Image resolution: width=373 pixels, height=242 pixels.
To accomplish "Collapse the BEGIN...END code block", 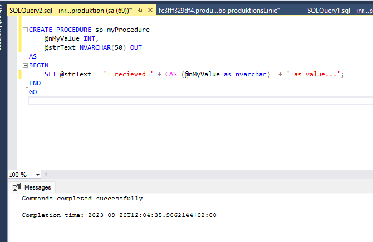I will coord(25,65).
